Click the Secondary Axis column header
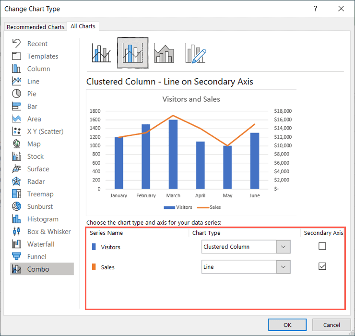The width and height of the screenshot is (355, 336). (x=323, y=233)
